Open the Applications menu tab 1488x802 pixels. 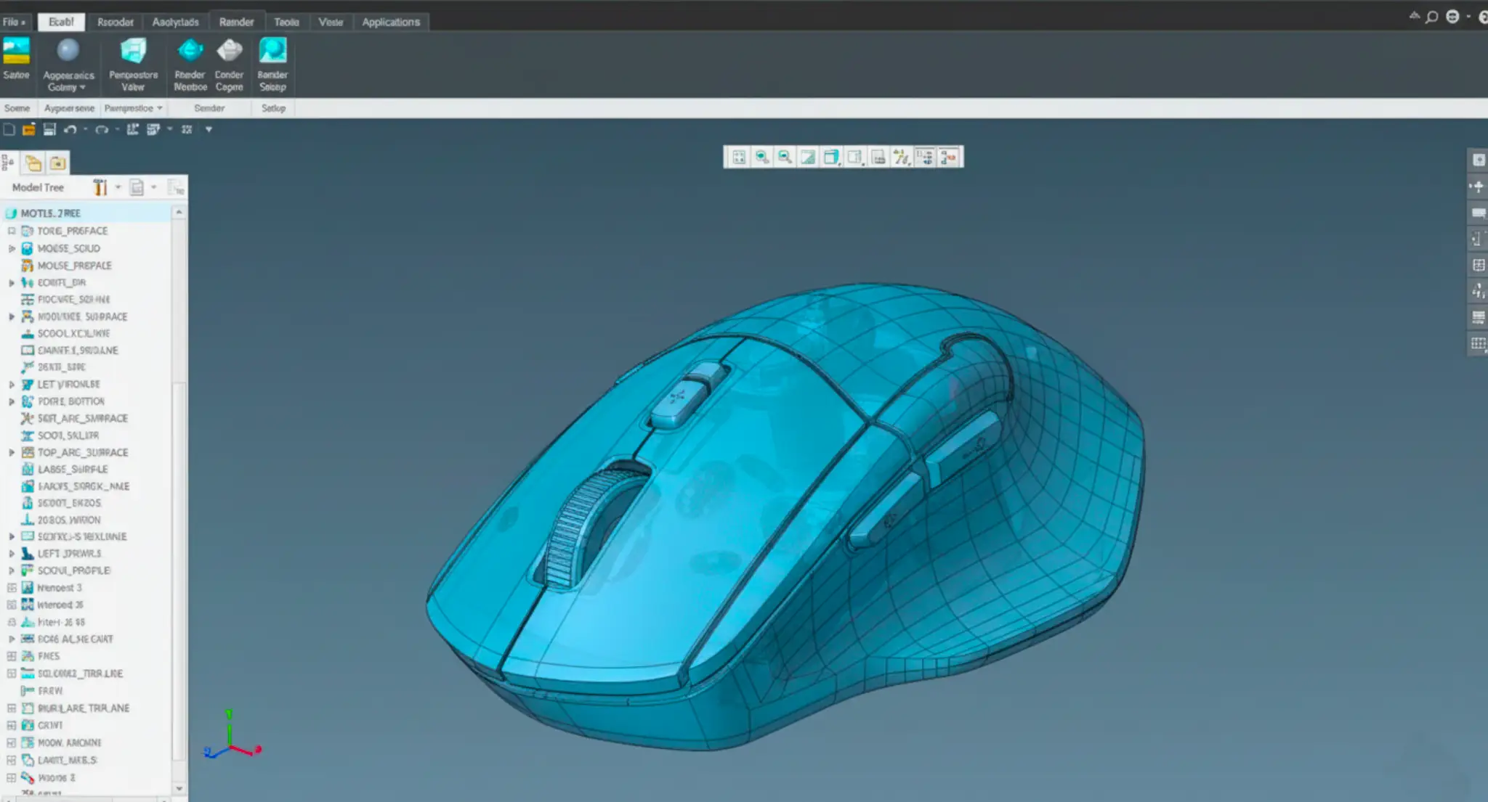(x=391, y=21)
